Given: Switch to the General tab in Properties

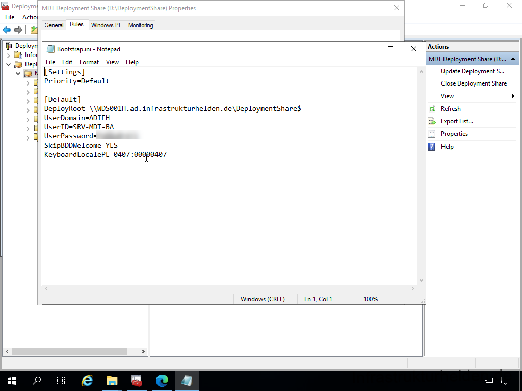Looking at the screenshot, I should point(54,25).
